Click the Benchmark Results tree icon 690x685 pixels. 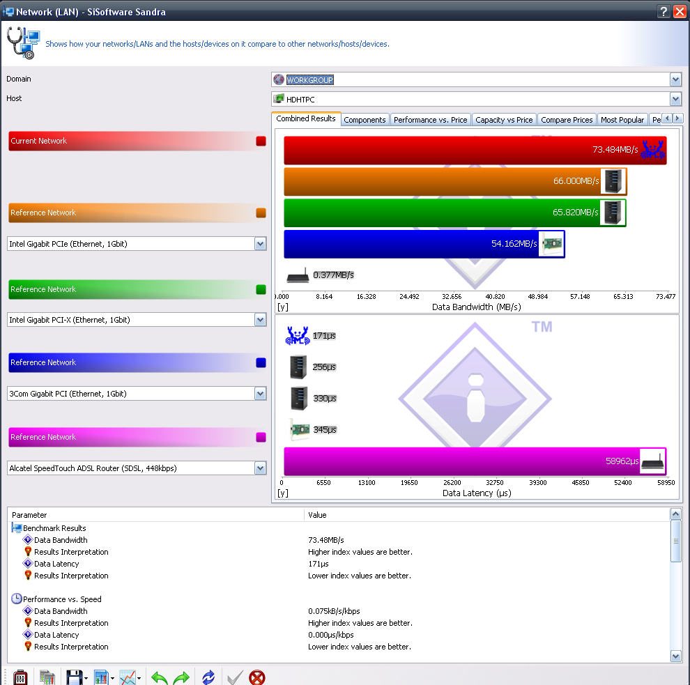(x=17, y=528)
